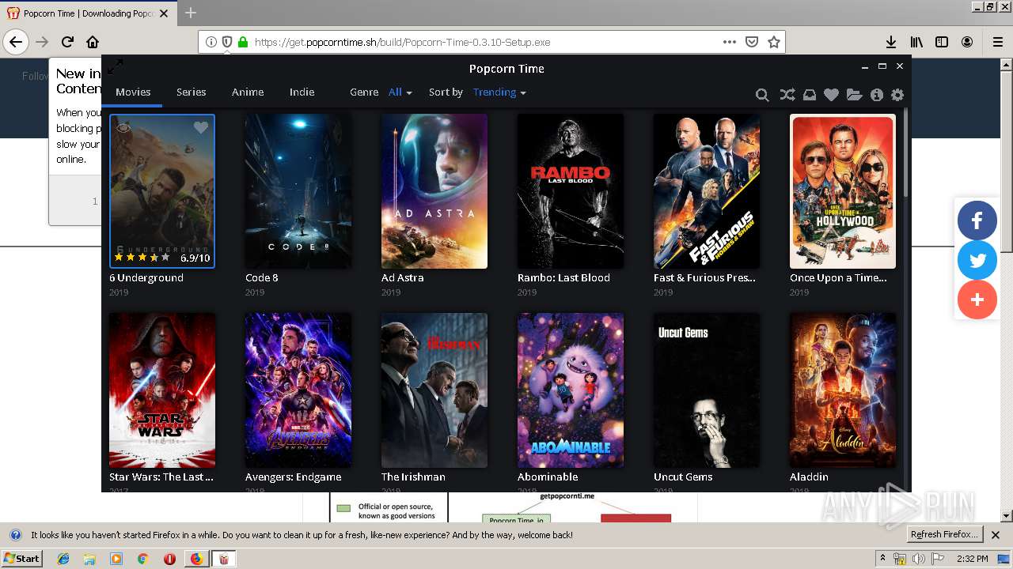
Task: Open Chrome from the taskbar
Action: pos(142,559)
